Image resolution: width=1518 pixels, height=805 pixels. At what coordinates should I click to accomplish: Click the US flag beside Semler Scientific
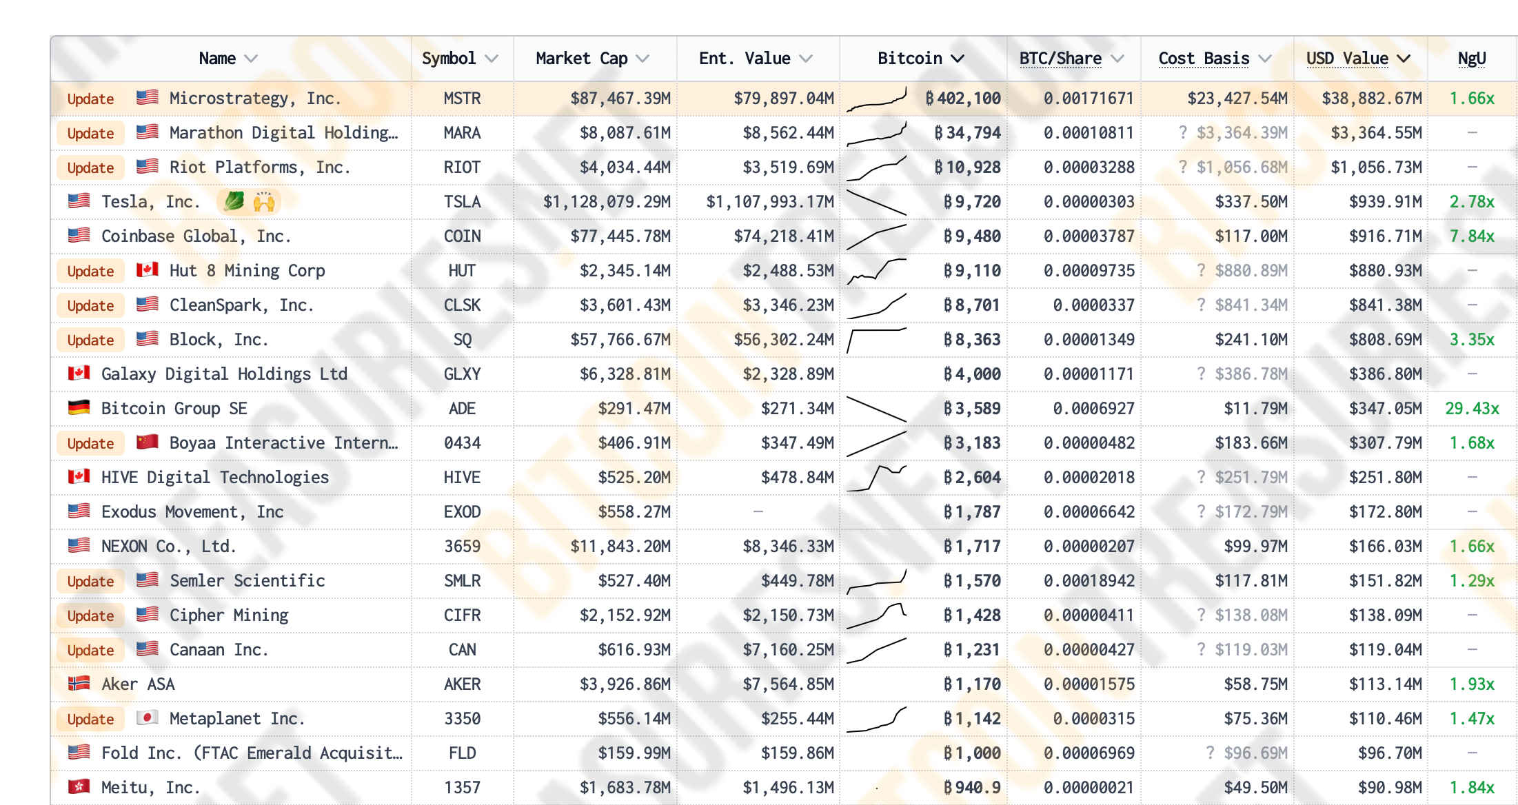pos(147,580)
